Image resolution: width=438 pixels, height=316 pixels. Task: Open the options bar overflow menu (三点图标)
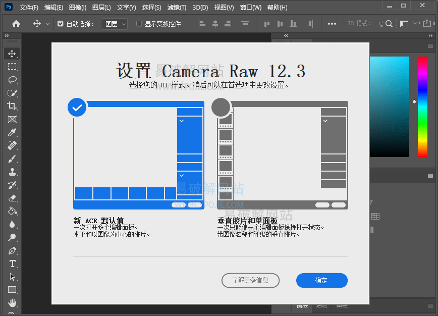[332, 23]
